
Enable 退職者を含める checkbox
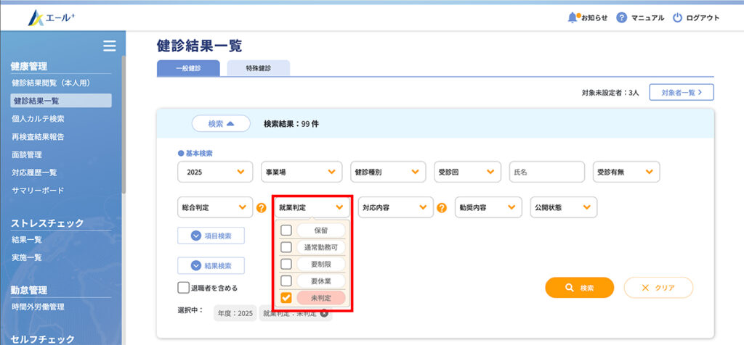pyautogui.click(x=184, y=288)
